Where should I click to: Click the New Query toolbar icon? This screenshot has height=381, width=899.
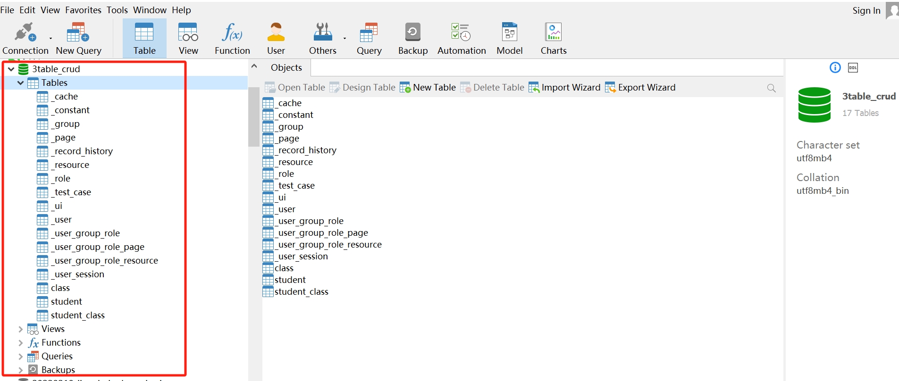(78, 33)
